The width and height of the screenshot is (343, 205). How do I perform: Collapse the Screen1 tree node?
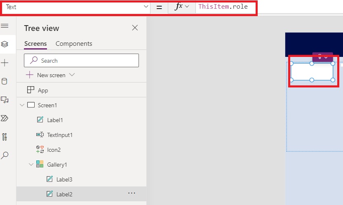point(22,105)
